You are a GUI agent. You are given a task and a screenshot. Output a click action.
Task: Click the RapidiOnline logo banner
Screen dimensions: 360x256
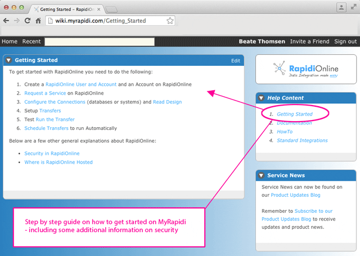click(306, 69)
